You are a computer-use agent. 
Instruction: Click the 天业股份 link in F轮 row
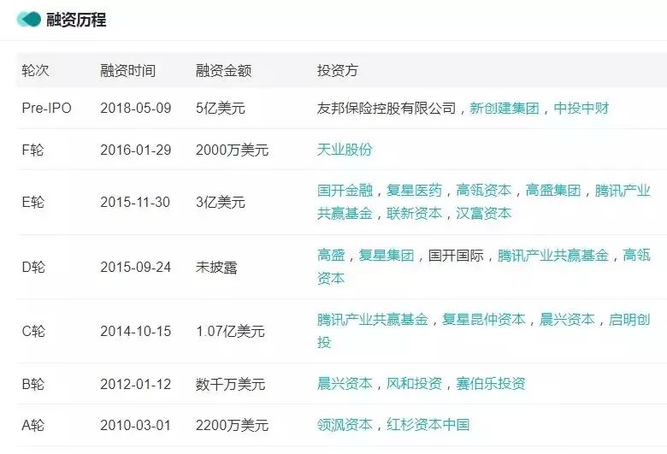click(x=345, y=150)
